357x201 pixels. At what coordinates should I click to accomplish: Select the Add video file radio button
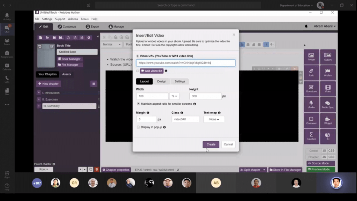click(137, 71)
